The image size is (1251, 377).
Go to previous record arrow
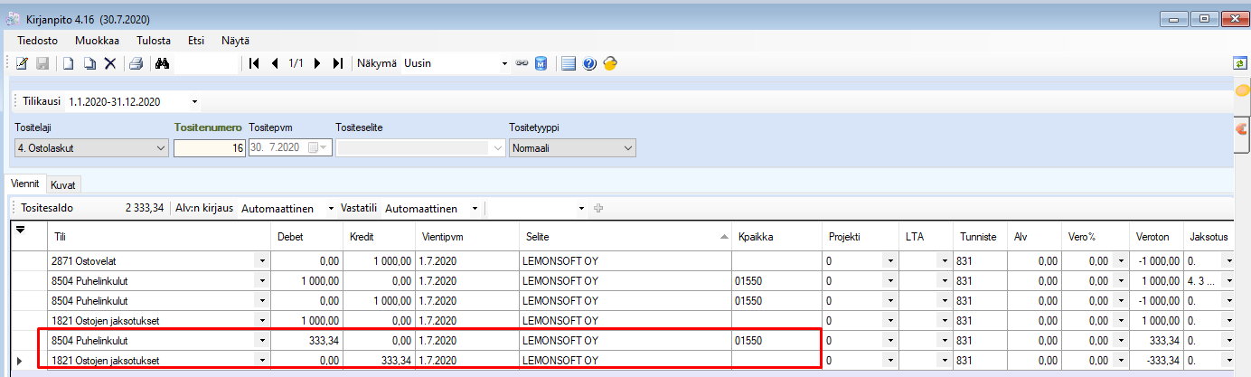click(274, 63)
